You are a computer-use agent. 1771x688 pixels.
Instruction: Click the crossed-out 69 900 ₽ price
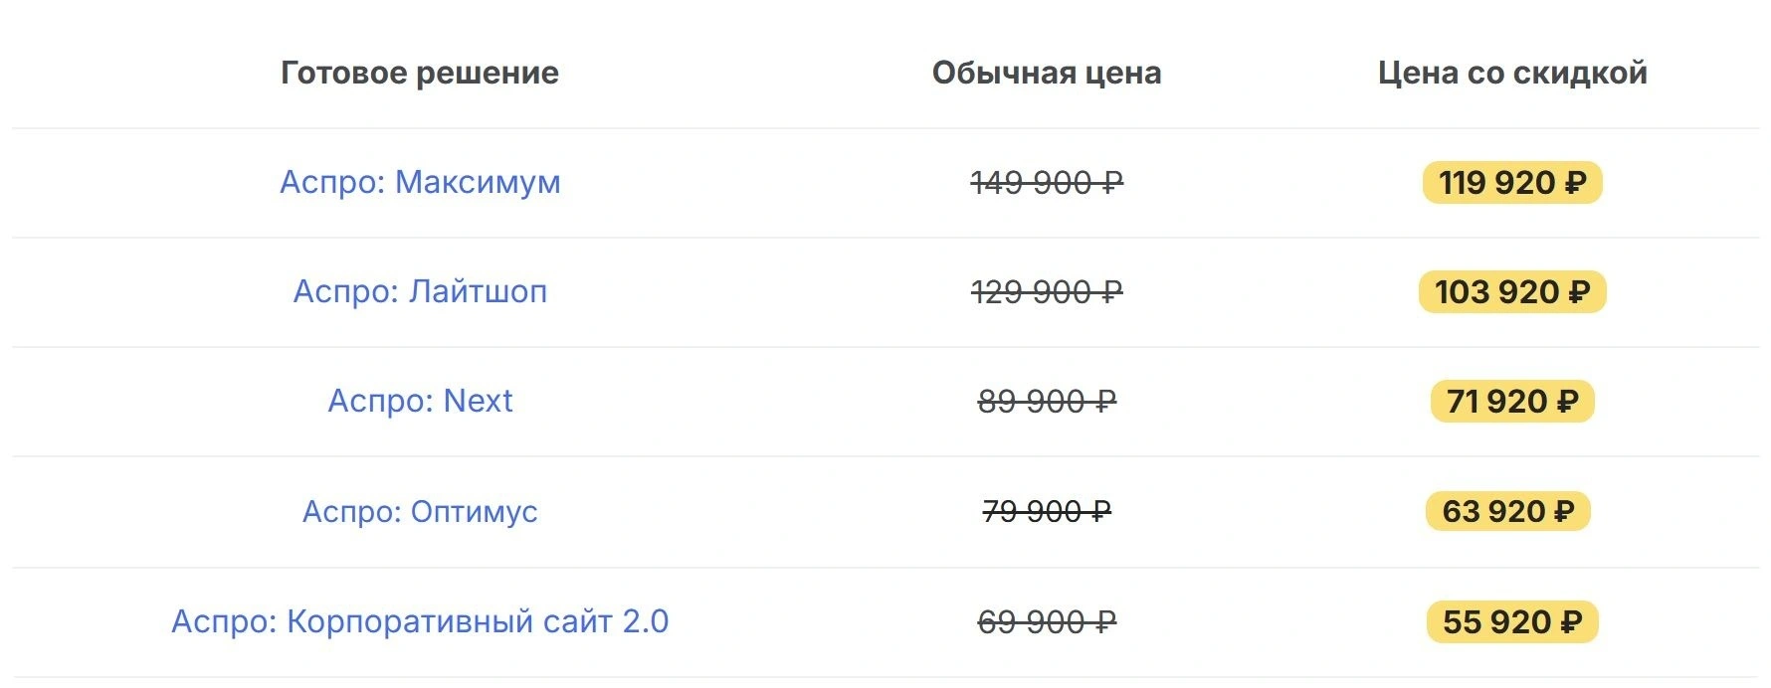click(x=1047, y=622)
